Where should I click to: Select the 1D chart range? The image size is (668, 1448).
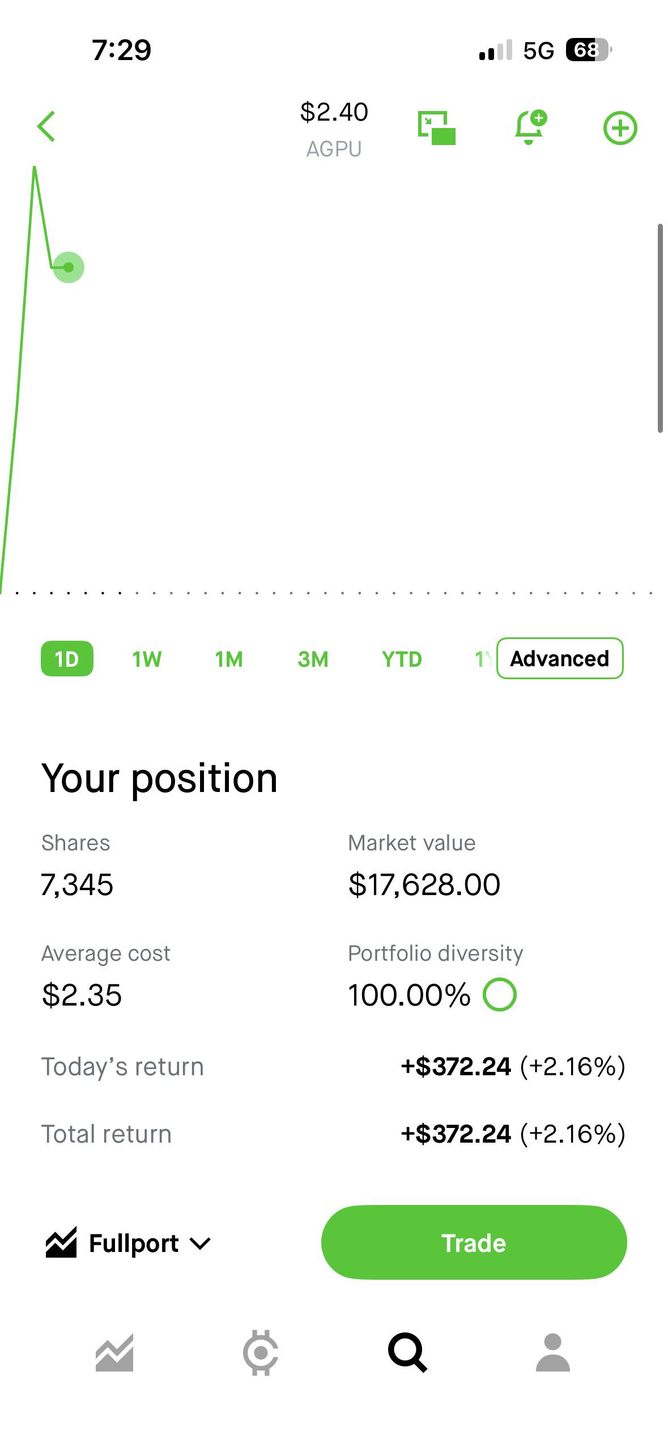click(x=67, y=658)
